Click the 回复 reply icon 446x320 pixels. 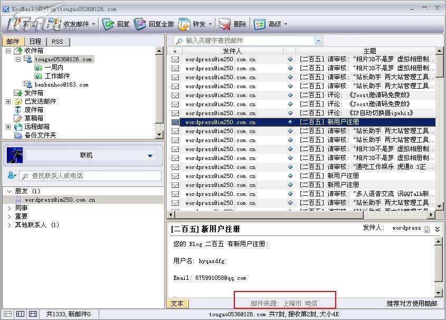tap(108, 24)
